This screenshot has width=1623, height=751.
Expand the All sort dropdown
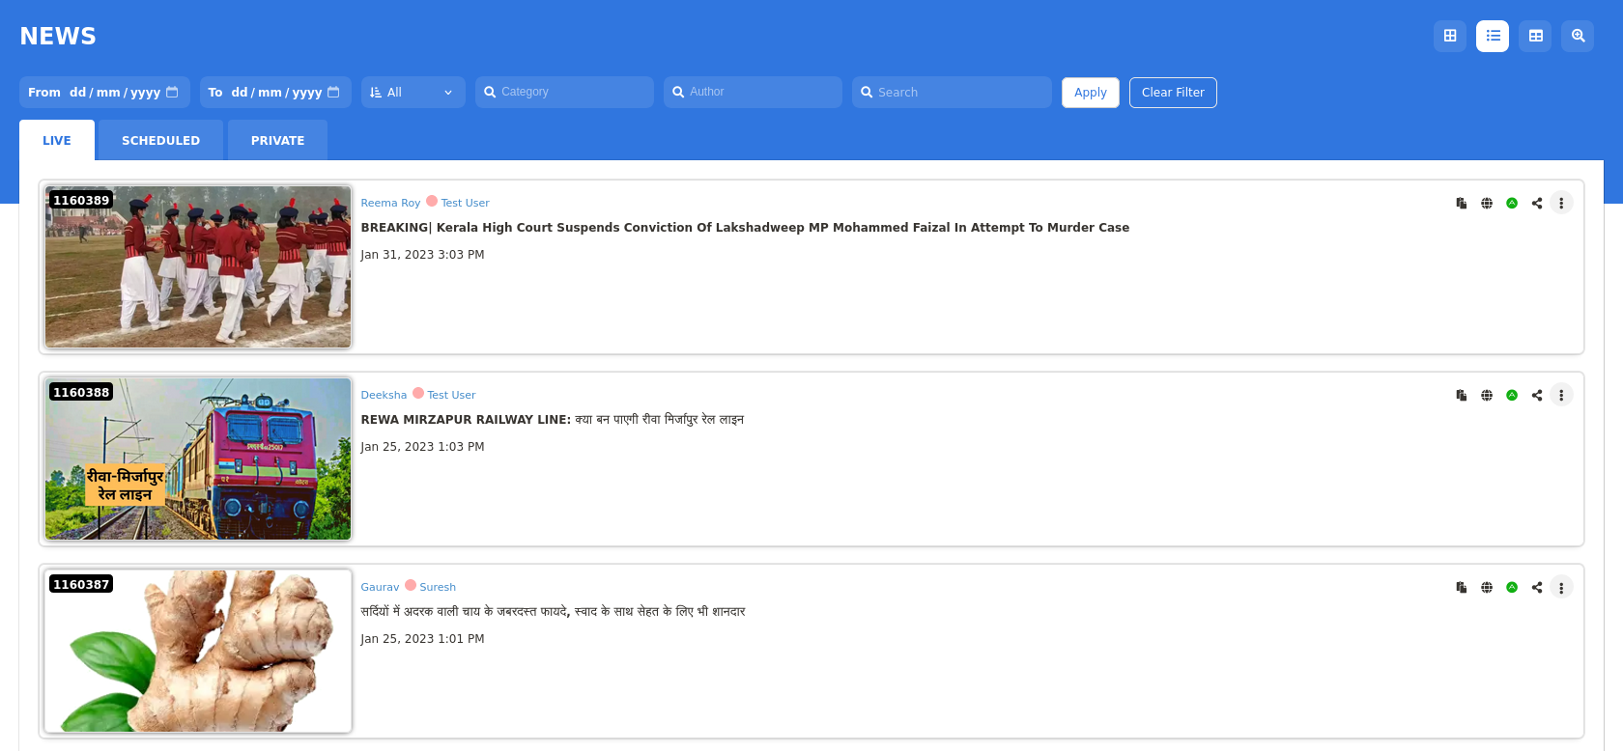(x=413, y=93)
